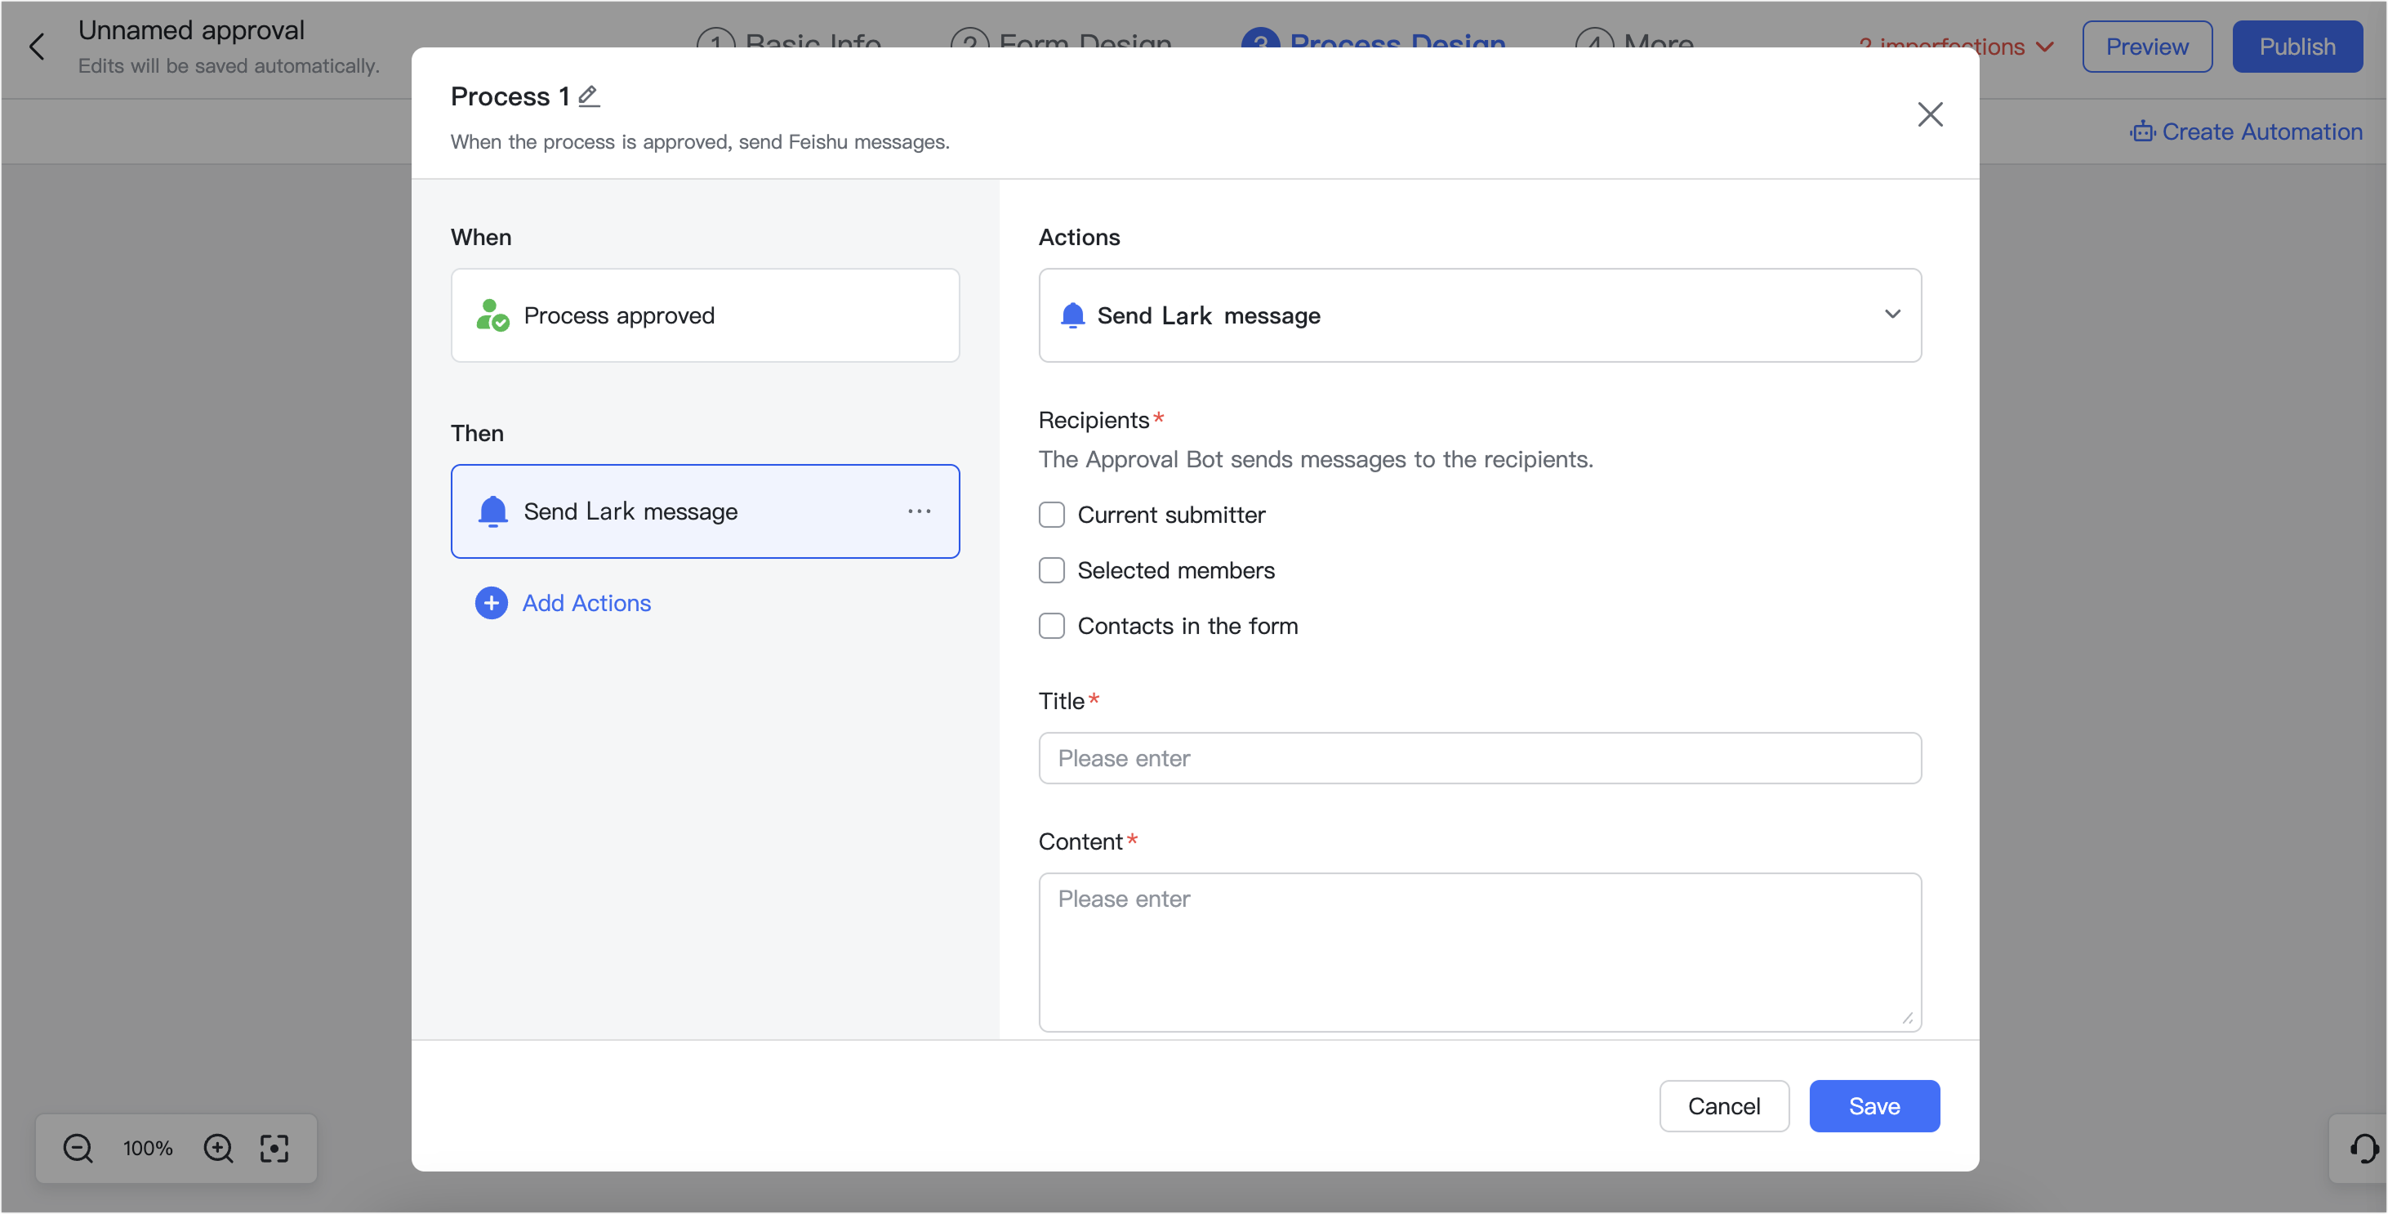Open the Actions dropdown Send Lark message
Image resolution: width=2388 pixels, height=1214 pixels.
click(x=1480, y=315)
